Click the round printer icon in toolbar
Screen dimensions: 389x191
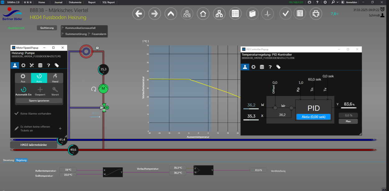[316, 14]
